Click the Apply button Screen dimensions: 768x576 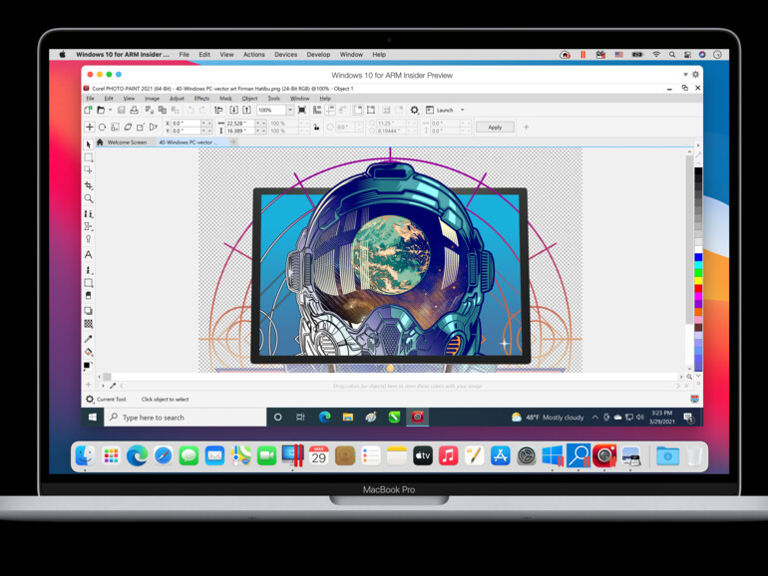[495, 128]
